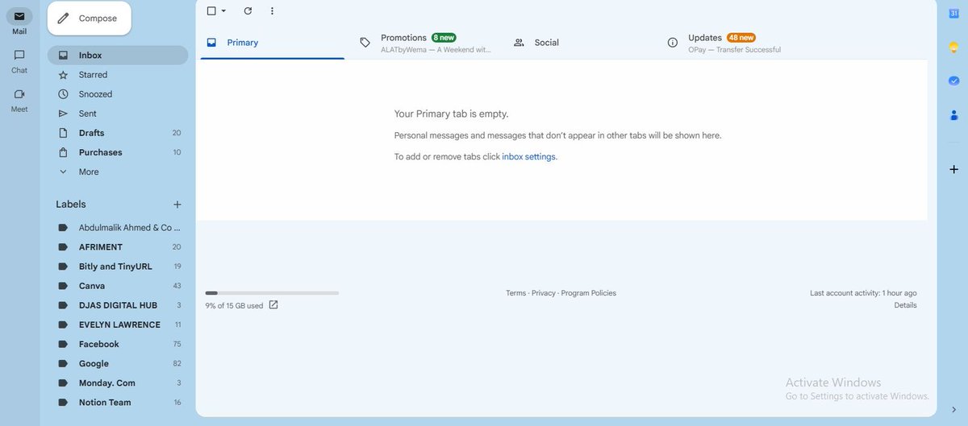
Task: Open the Notion Team label
Action: point(118,402)
